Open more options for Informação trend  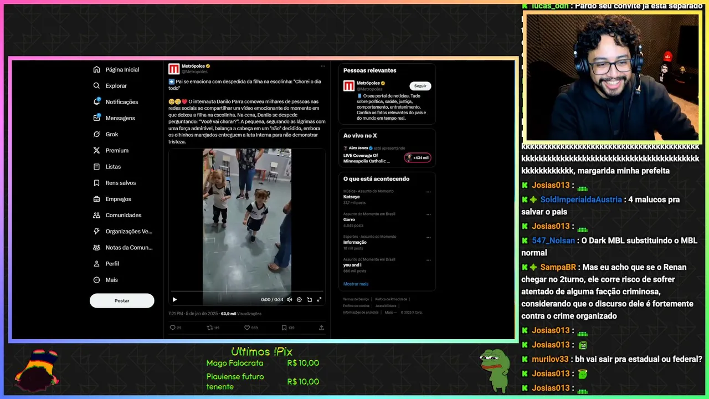click(428, 237)
